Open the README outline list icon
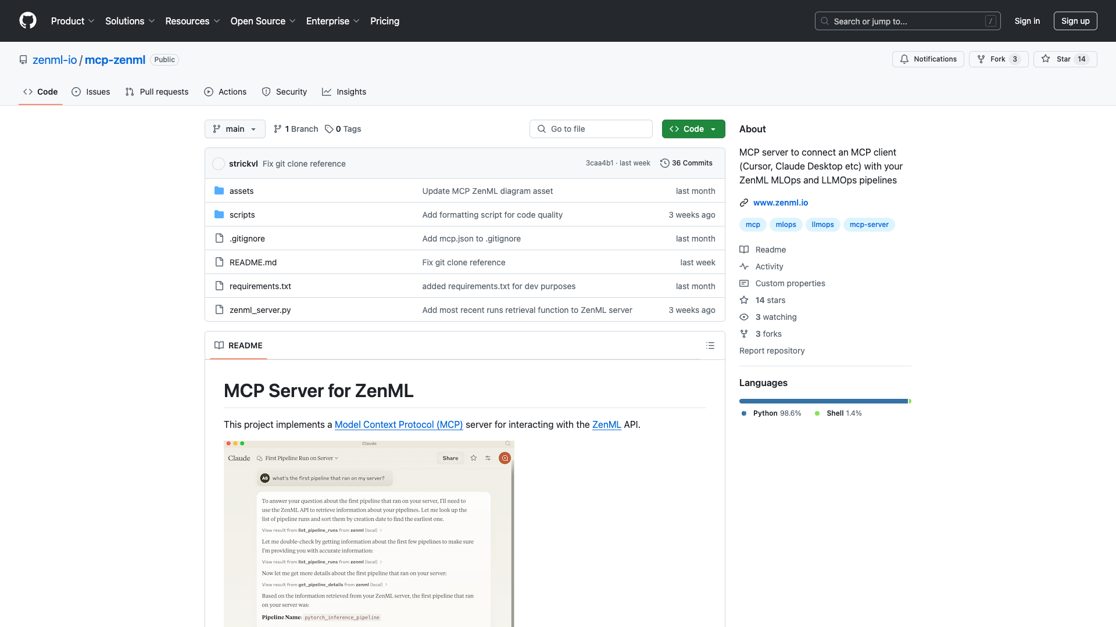 click(710, 345)
